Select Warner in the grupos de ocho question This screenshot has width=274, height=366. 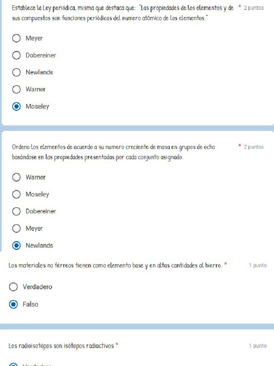click(x=16, y=177)
